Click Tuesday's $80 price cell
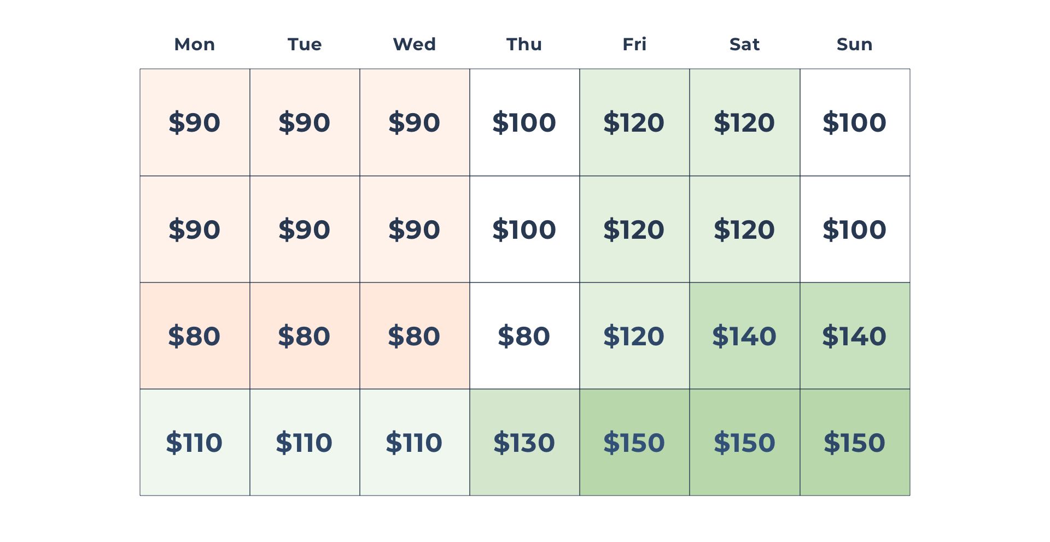1050x542 pixels. pyautogui.click(x=305, y=336)
